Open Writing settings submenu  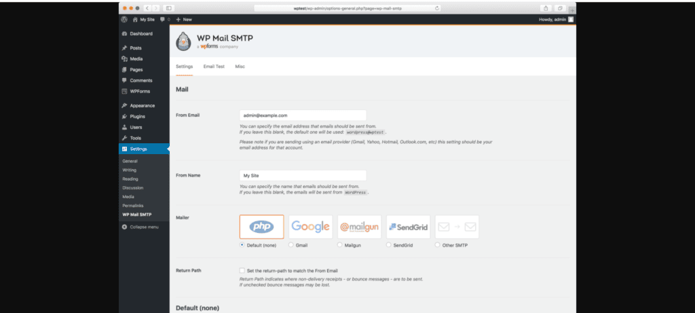(x=130, y=170)
